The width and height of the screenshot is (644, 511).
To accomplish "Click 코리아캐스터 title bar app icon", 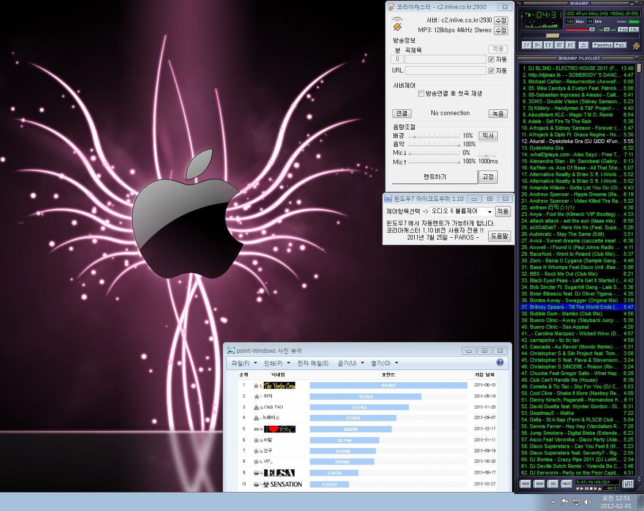I will pyautogui.click(x=391, y=7).
